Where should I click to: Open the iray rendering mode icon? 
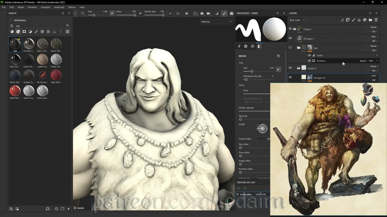pos(217,14)
